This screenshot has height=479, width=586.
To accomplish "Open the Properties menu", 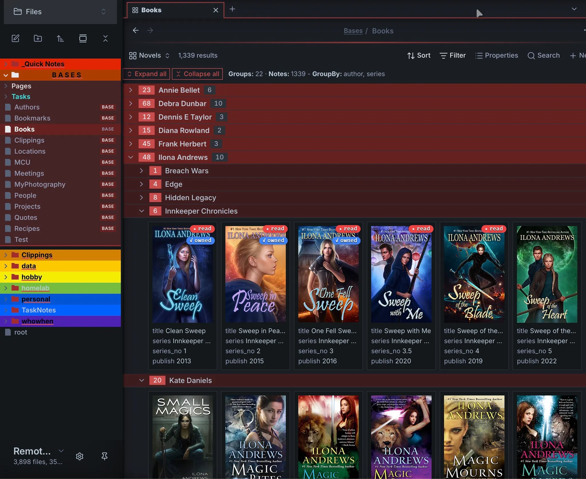I will [496, 56].
